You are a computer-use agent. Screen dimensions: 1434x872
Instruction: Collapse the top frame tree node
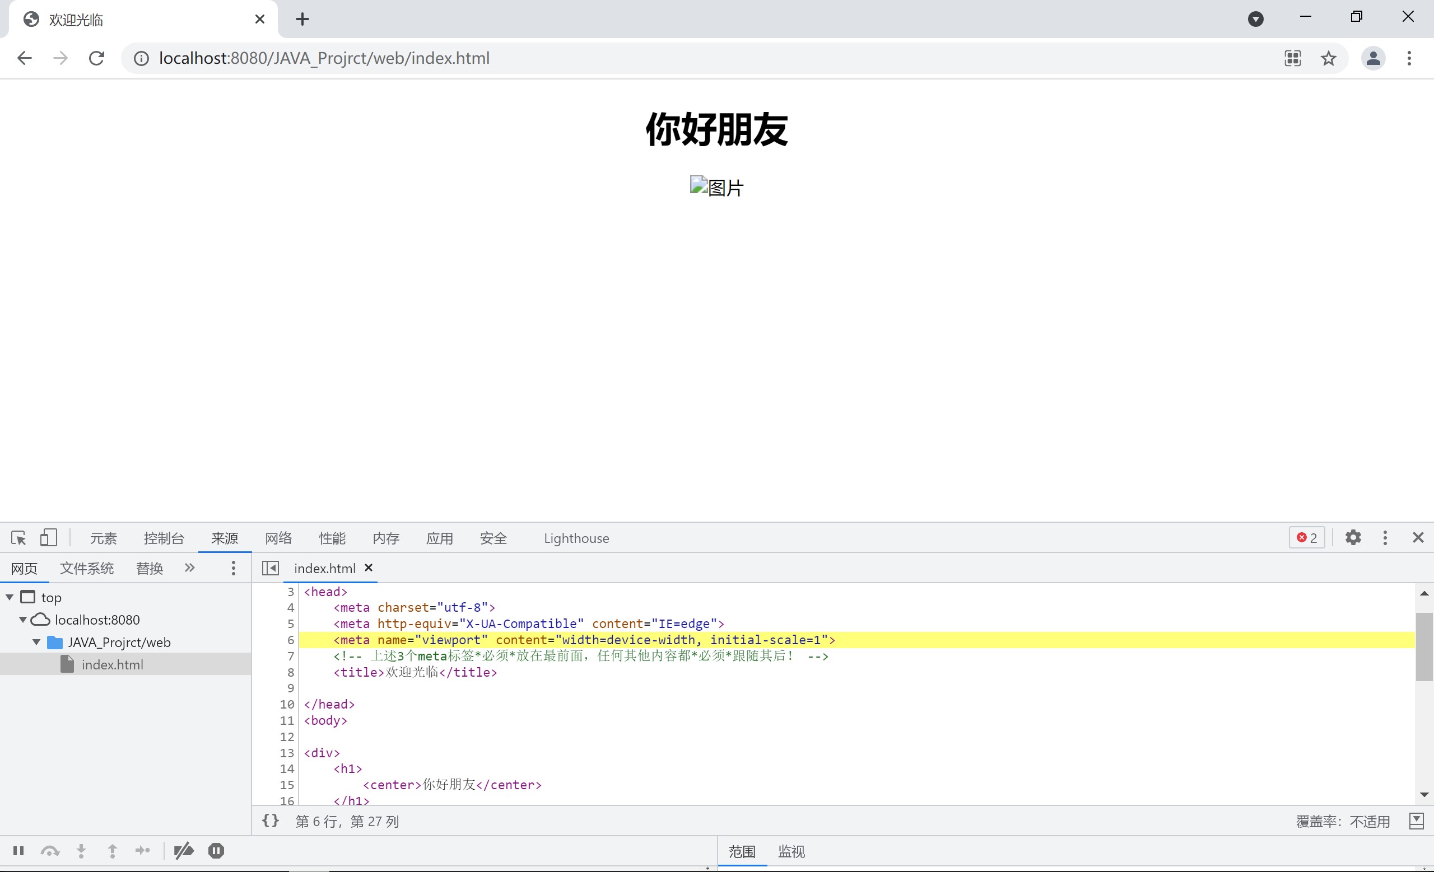coord(10,597)
